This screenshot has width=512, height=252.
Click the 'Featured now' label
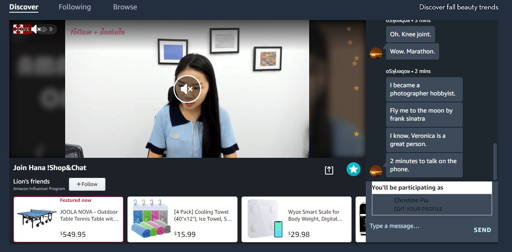pyautogui.click(x=76, y=200)
